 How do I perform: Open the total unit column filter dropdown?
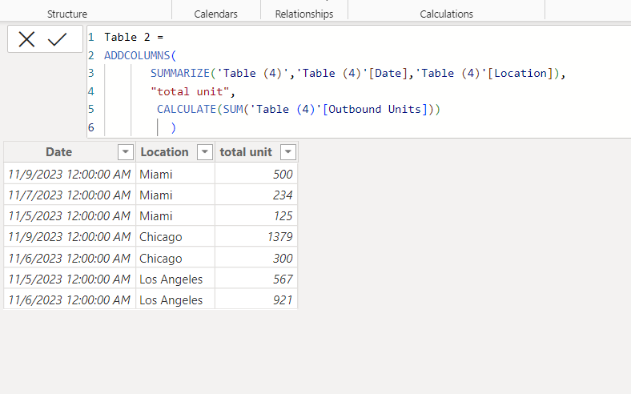(x=288, y=152)
